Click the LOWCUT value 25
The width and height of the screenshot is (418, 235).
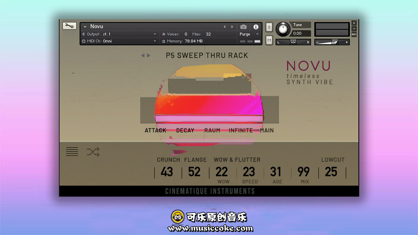point(331,172)
